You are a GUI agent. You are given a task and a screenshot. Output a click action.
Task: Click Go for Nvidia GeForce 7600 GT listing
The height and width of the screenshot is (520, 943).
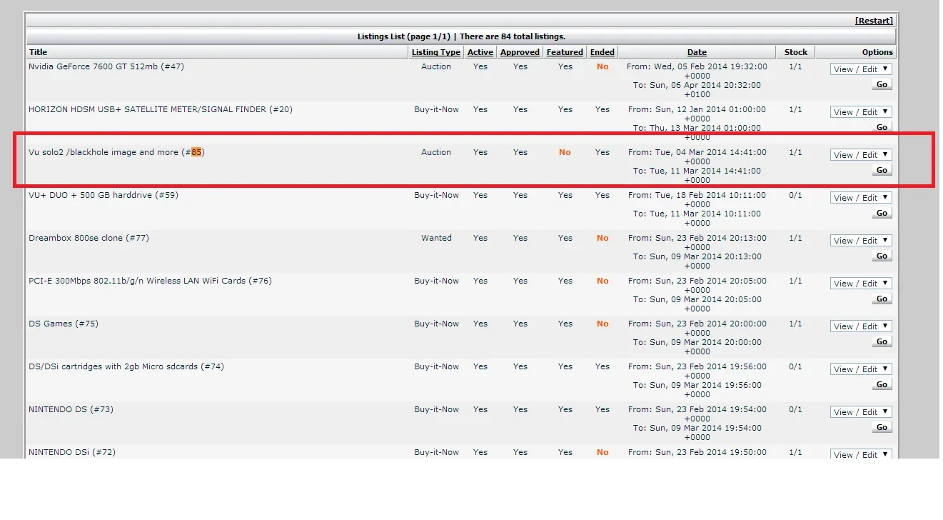coord(882,84)
